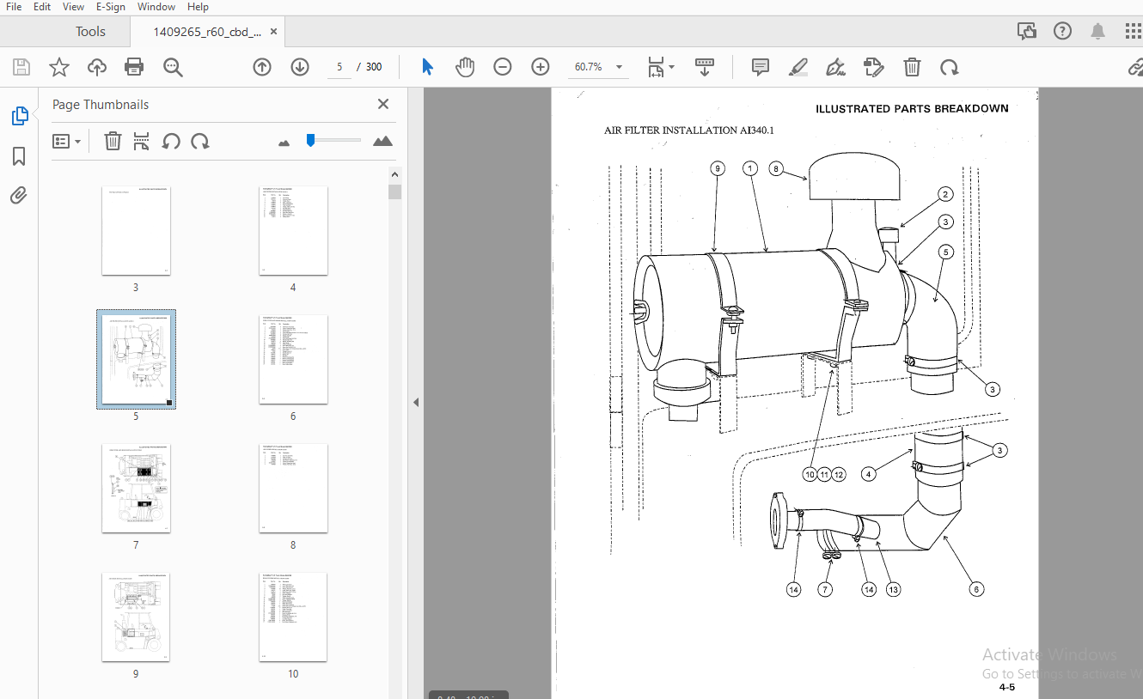The height and width of the screenshot is (699, 1143).
Task: Select the page 4 thumbnail
Action: 293,231
